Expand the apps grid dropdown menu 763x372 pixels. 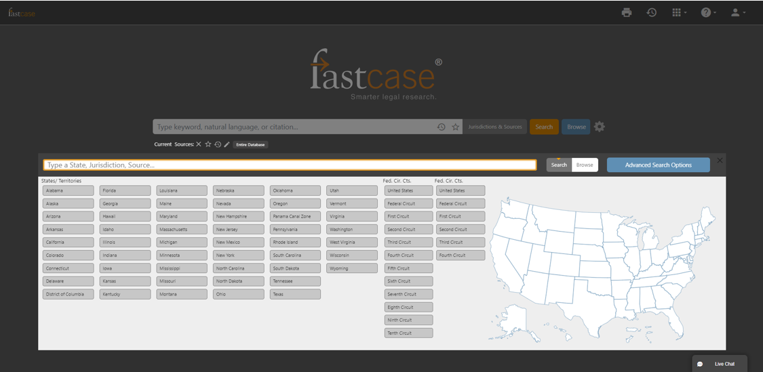(x=678, y=12)
